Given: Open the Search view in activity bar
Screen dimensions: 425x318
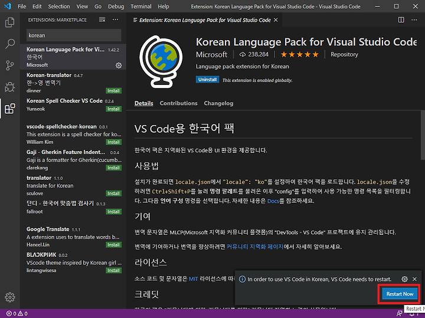Looking at the screenshot, I should [10, 44].
